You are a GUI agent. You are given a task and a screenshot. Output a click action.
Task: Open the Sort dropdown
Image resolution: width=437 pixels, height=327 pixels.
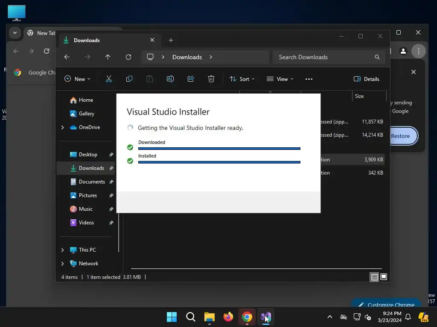pyautogui.click(x=242, y=79)
